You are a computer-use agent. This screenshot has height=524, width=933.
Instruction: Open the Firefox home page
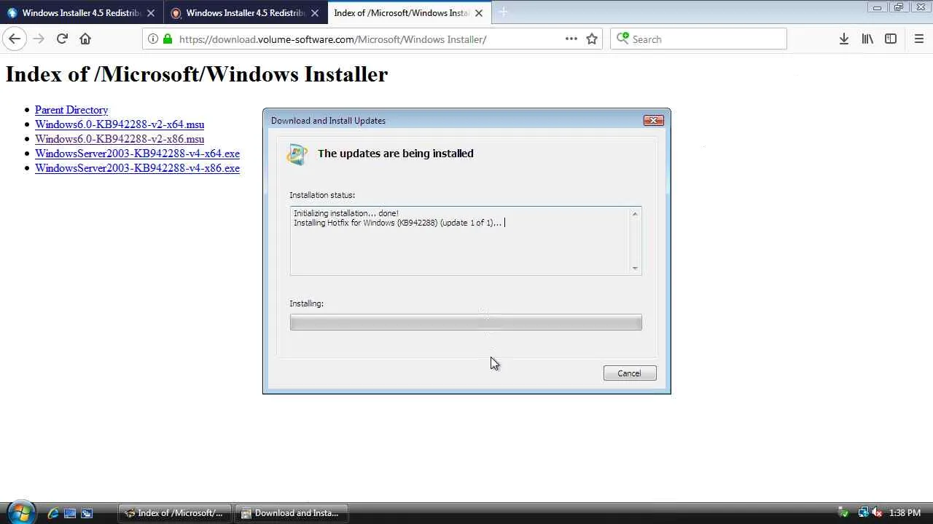pyautogui.click(x=85, y=39)
